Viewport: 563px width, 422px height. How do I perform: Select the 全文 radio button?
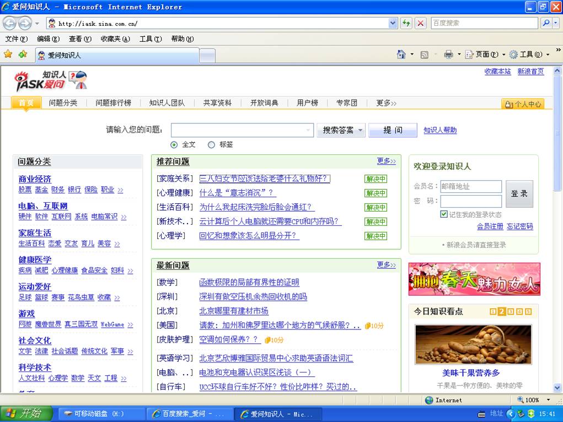click(x=174, y=144)
